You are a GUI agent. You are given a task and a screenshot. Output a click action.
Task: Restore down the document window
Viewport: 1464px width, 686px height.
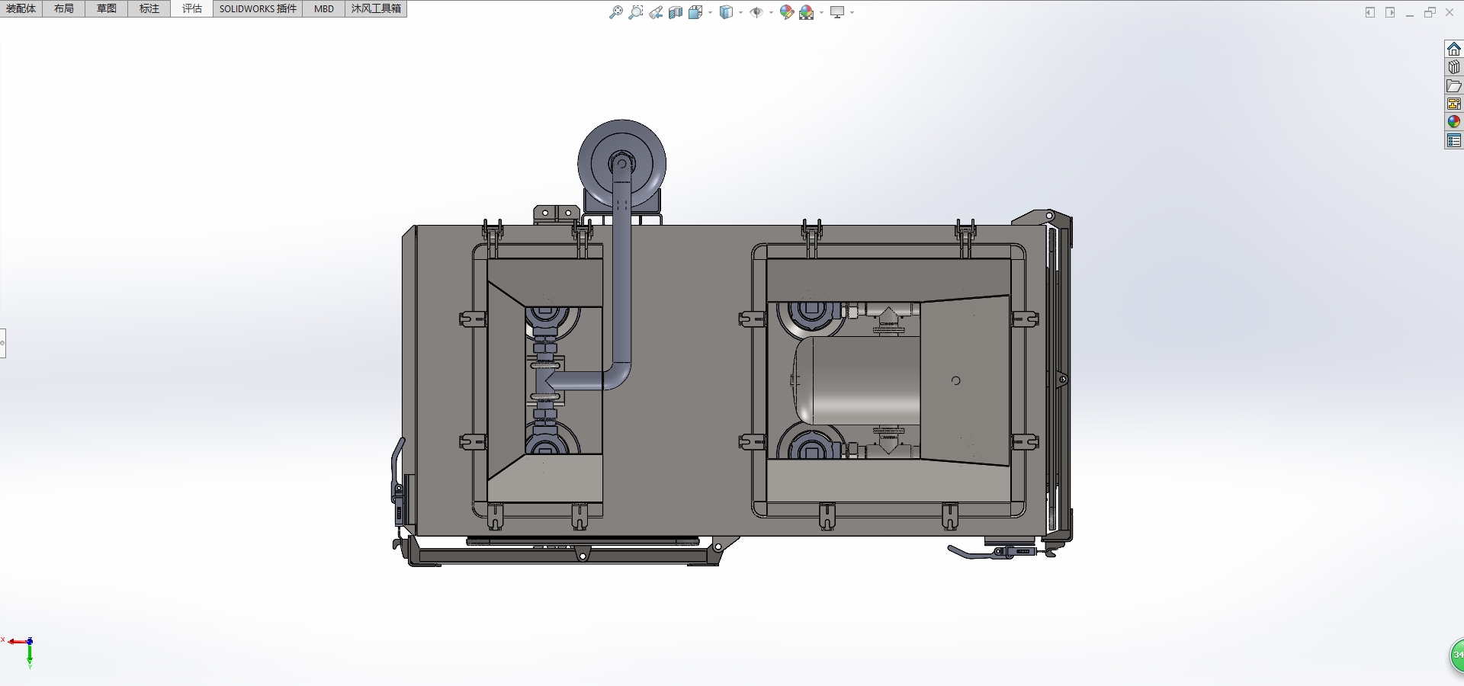(x=1430, y=12)
